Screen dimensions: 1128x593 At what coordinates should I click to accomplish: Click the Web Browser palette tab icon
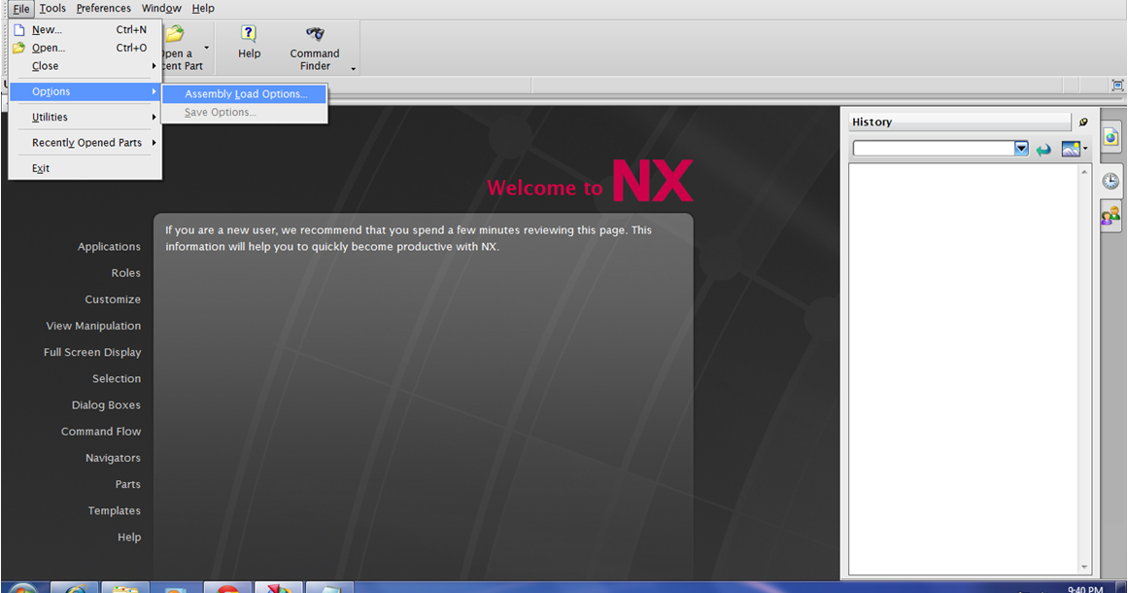(x=1110, y=136)
